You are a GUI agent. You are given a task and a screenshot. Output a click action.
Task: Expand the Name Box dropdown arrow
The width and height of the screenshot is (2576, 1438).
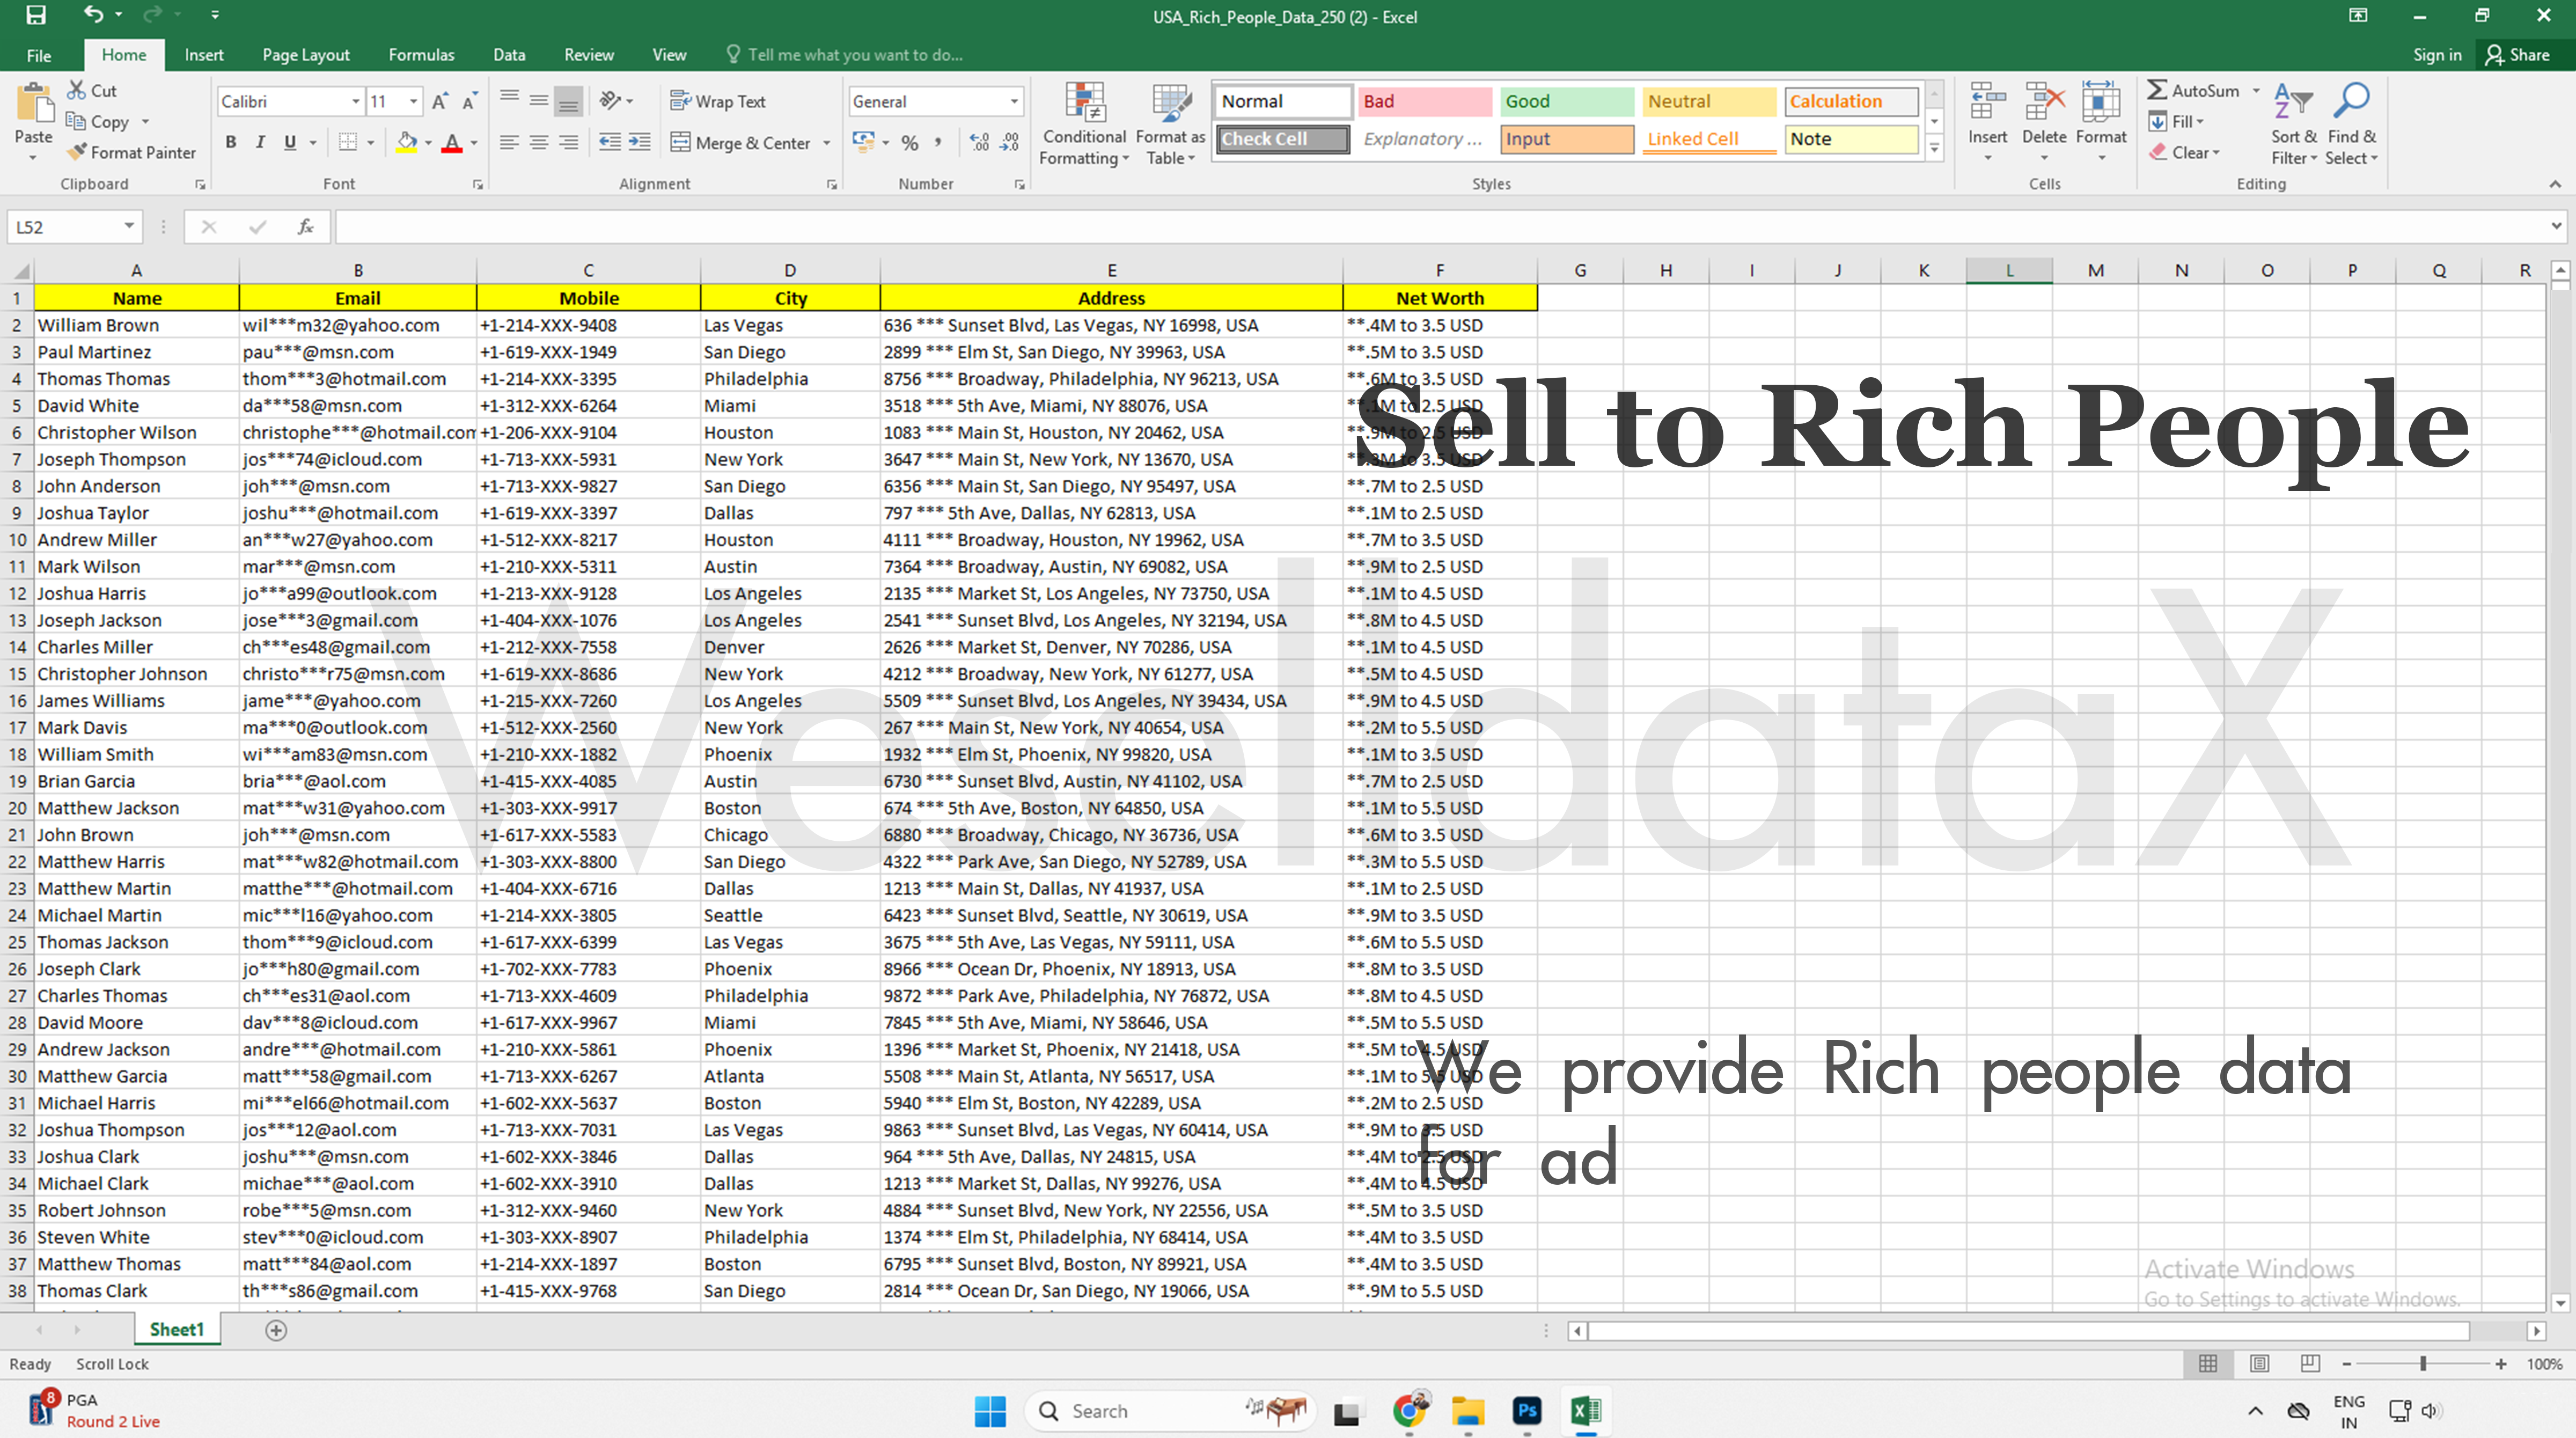click(x=129, y=226)
